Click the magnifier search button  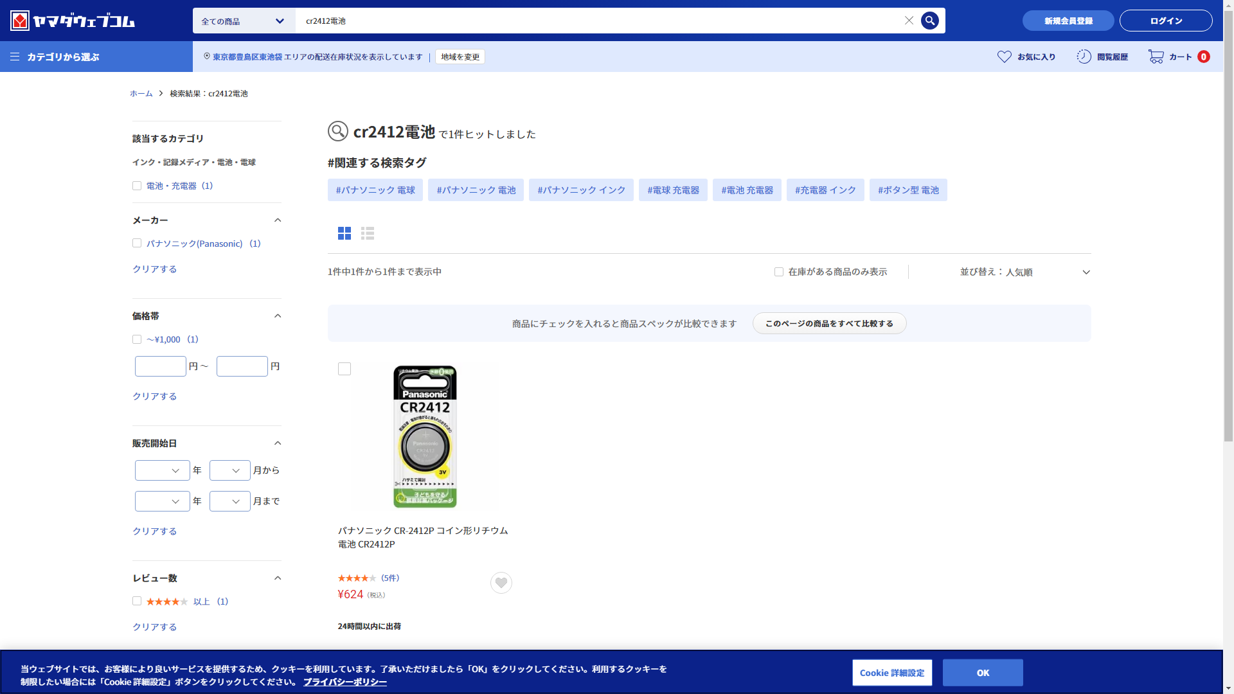coord(929,21)
